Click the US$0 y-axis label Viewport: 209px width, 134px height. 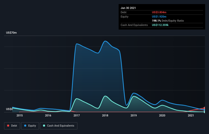click(9, 109)
